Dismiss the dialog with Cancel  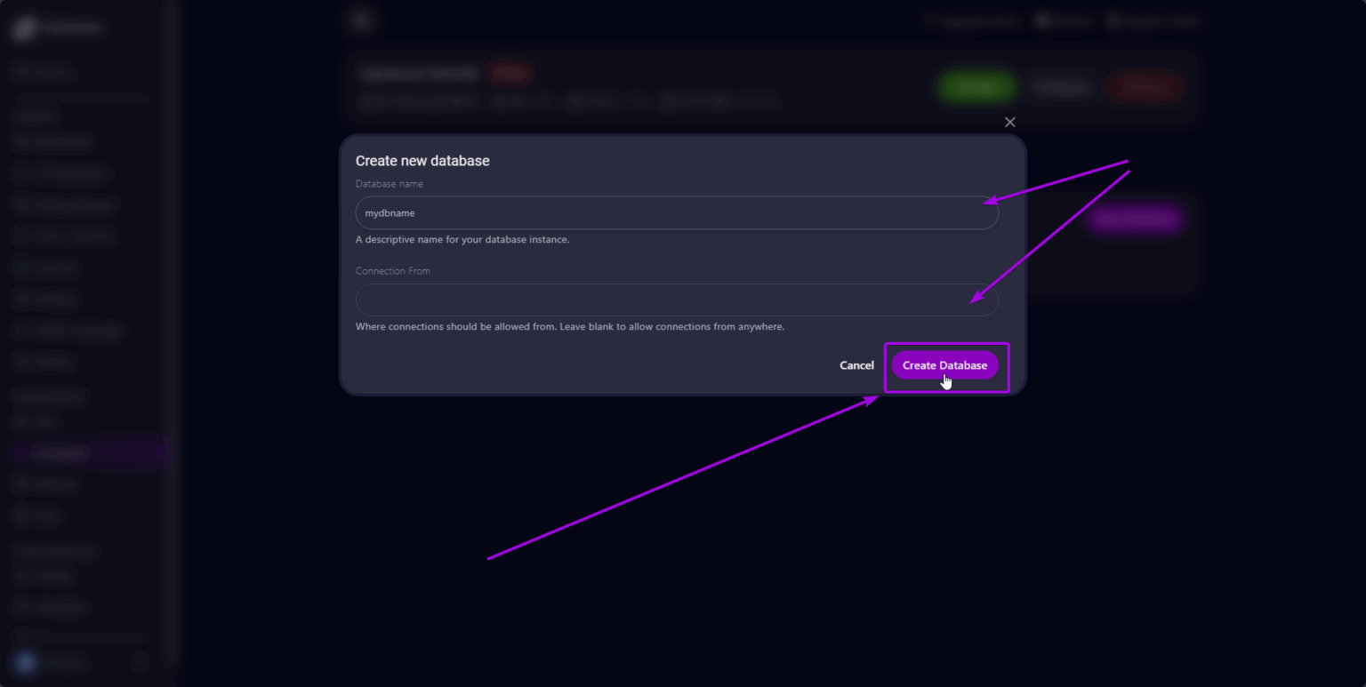point(856,365)
